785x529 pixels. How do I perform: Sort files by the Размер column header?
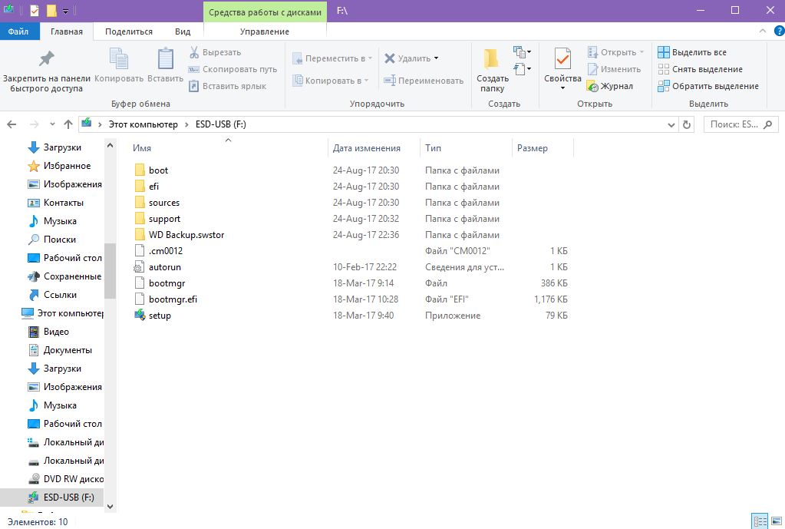point(533,148)
